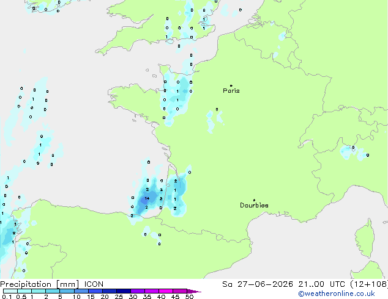Click the 0.5 legend scale label
The height and width of the screenshot is (299, 388).
point(21,297)
